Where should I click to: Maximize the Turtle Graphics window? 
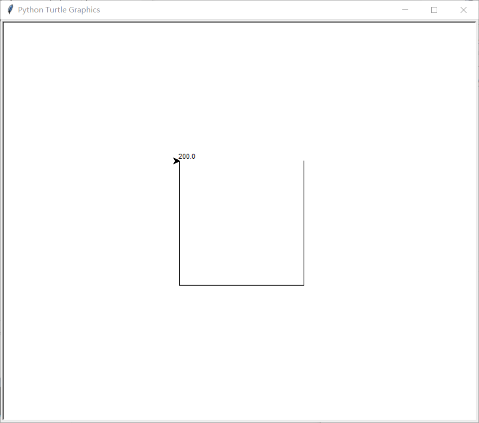[434, 10]
